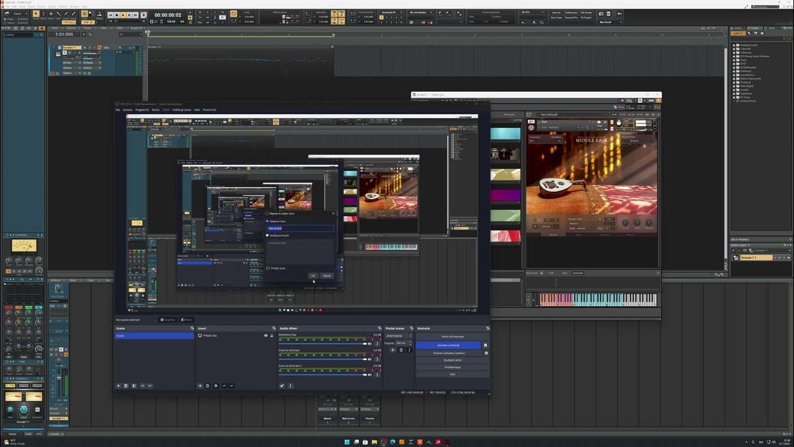Click the add source plus icon under Izvori
The image size is (794, 447).
click(x=200, y=386)
